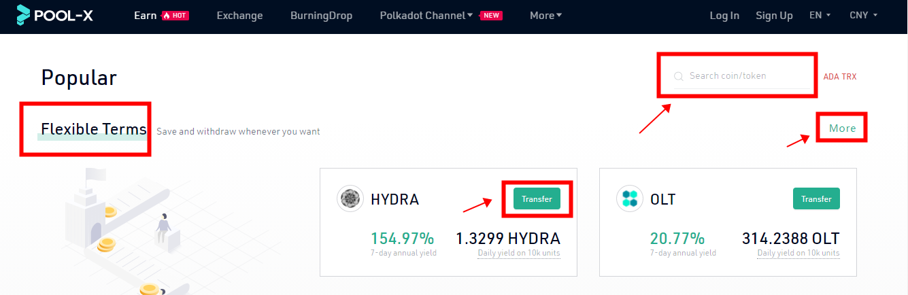Open the BurningDrop page
This screenshot has height=295, width=908.
(321, 15)
